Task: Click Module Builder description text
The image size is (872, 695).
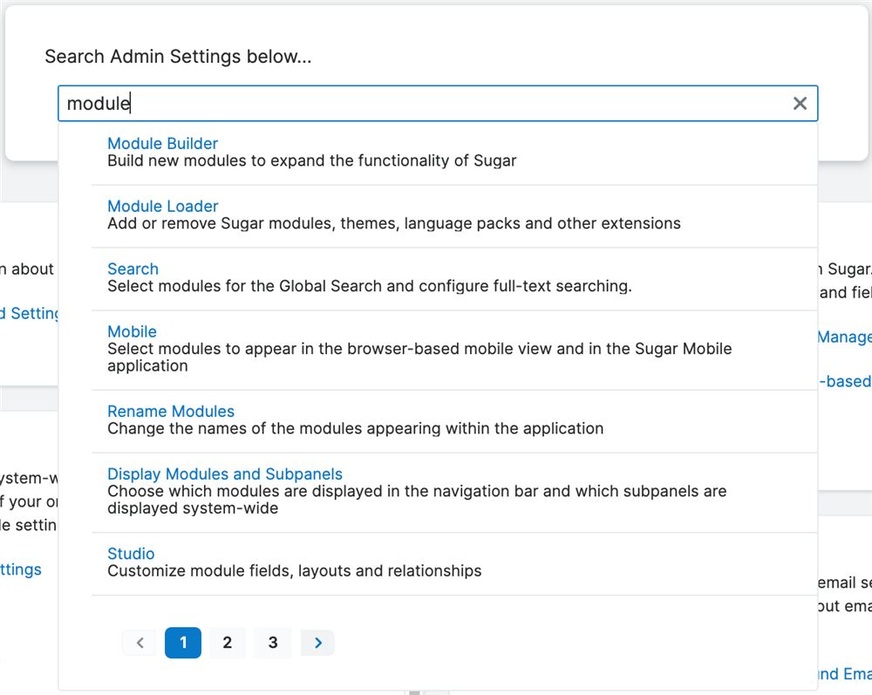Action: (x=311, y=160)
